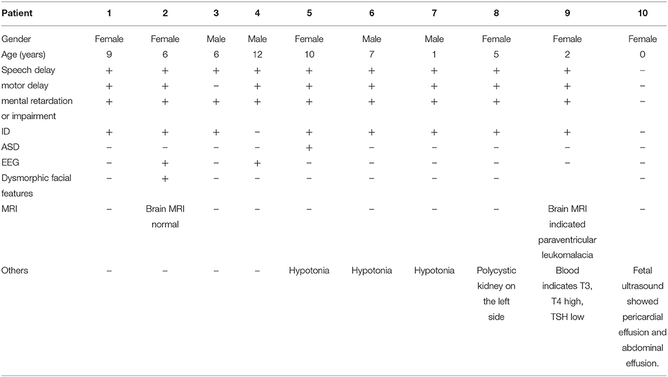
Task: Click the patient 10 column header
Action: click(642, 12)
